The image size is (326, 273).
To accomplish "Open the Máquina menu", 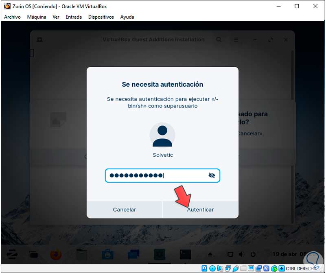I will (37, 17).
